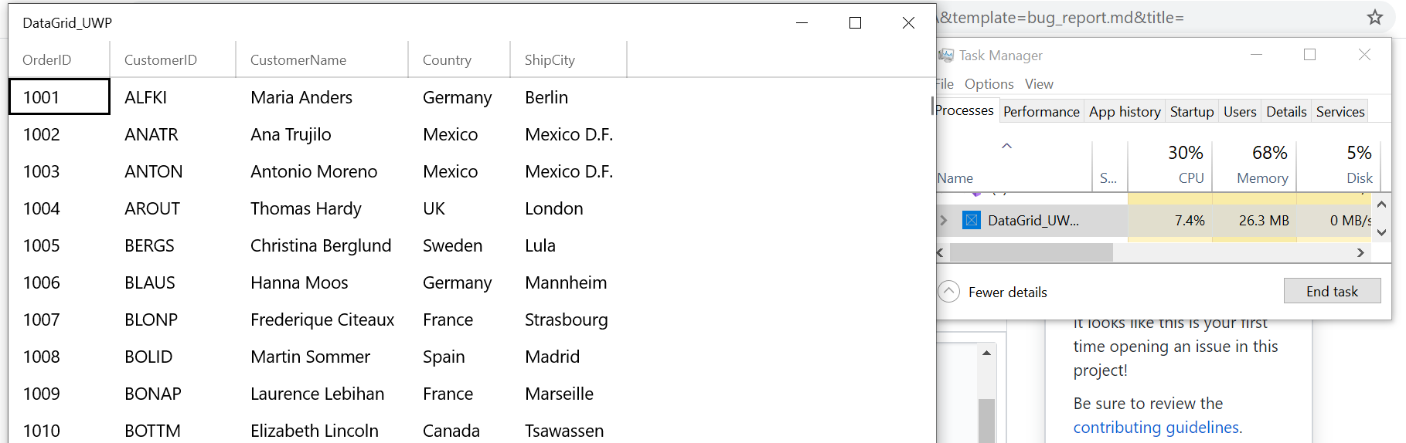The image size is (1406, 443).
Task: Click the browser address bar URL
Action: click(x=1061, y=17)
